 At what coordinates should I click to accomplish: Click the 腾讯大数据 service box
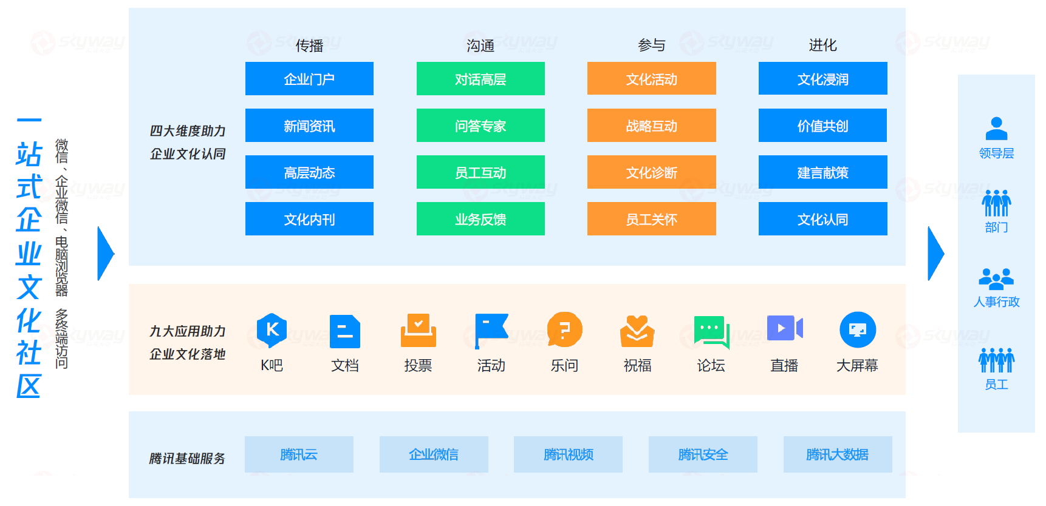pos(838,454)
